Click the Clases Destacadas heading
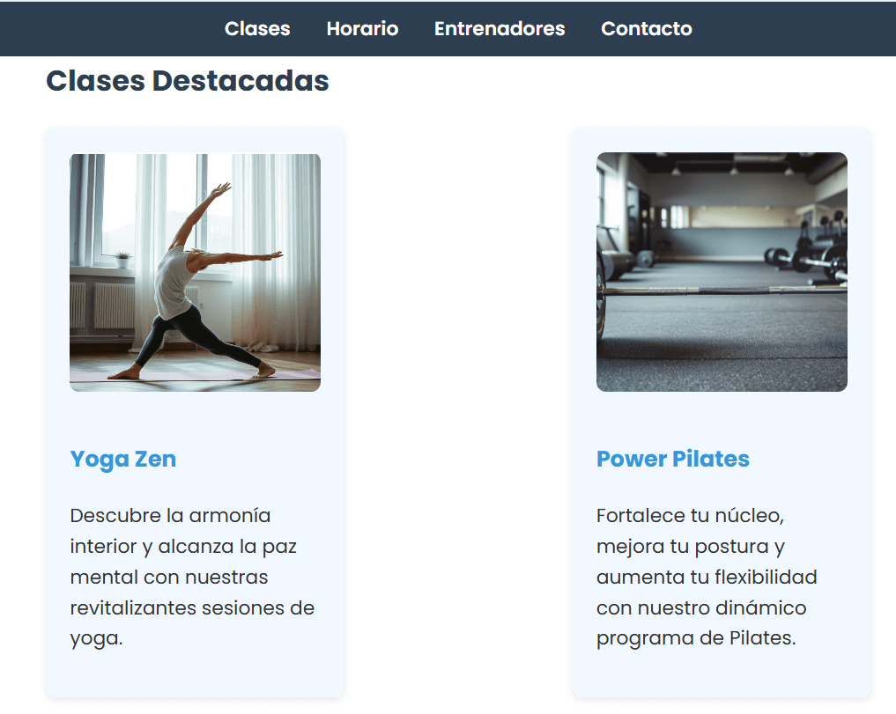Viewport: 896px width, 714px height. 188,80
